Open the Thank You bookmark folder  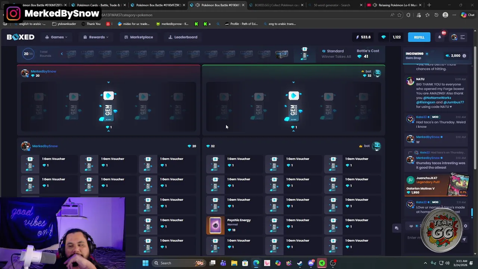coord(91,24)
